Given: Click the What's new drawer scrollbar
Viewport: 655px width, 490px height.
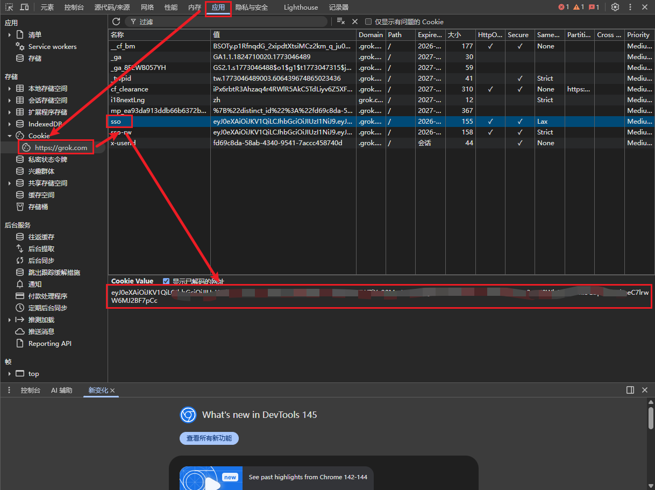Looking at the screenshot, I should [651, 418].
